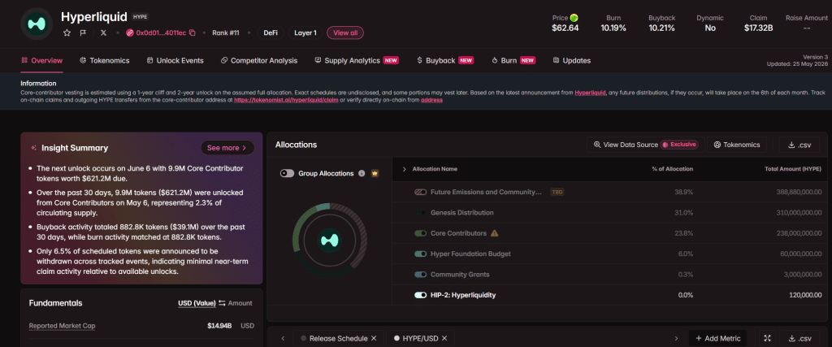Click the warning triangle beside Core Contributors
This screenshot has width=832, height=347.
click(495, 233)
